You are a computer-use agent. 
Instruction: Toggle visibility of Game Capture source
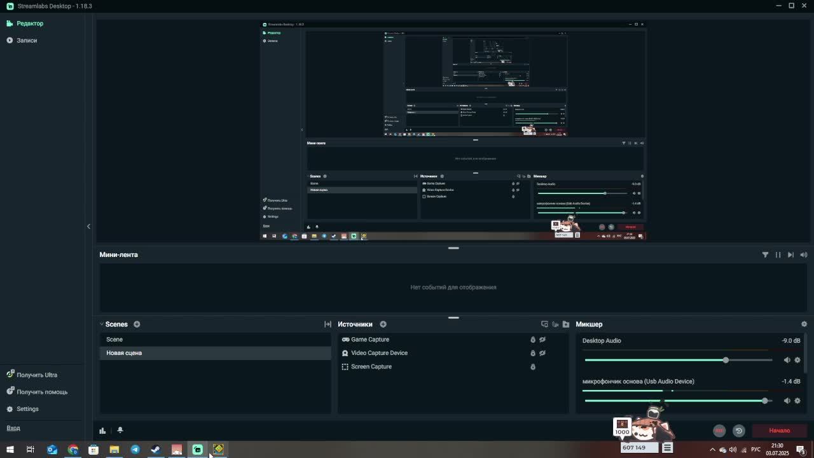542,340
